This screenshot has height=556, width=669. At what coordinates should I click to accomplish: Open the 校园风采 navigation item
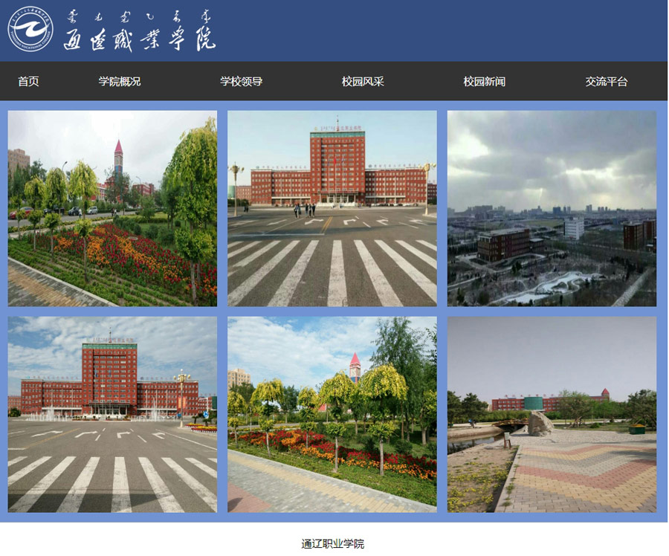pos(363,82)
